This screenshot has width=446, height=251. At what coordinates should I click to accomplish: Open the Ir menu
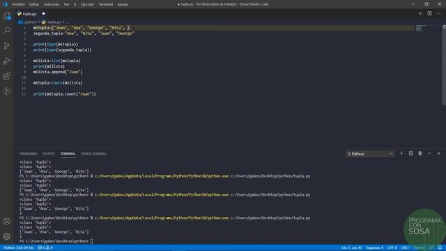[x=75, y=4]
